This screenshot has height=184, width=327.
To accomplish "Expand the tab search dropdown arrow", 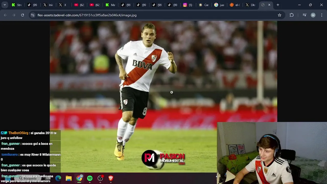I will click(5, 5).
